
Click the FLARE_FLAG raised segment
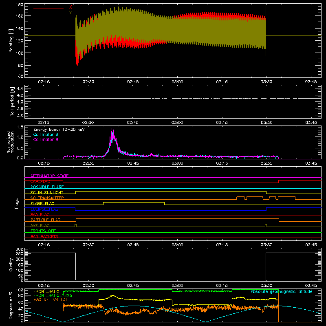pos(134,202)
